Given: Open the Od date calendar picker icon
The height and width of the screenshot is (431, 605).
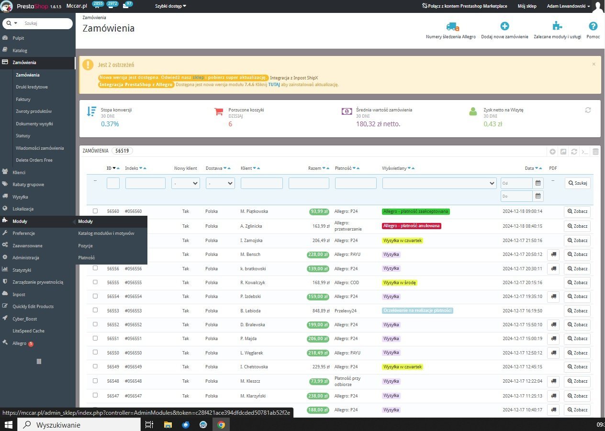Looking at the screenshot, I should 538,183.
